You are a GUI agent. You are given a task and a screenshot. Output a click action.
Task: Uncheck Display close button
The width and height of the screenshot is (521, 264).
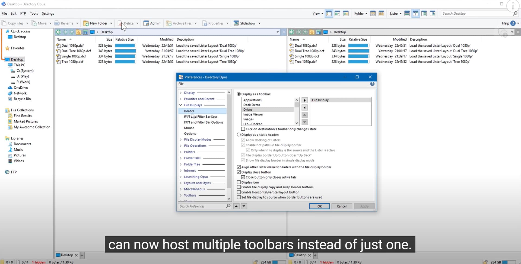(239, 172)
